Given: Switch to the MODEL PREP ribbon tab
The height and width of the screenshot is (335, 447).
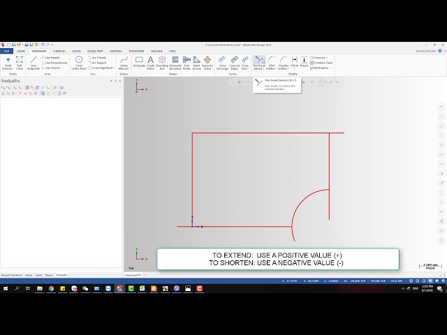Looking at the screenshot, I should point(95,51).
